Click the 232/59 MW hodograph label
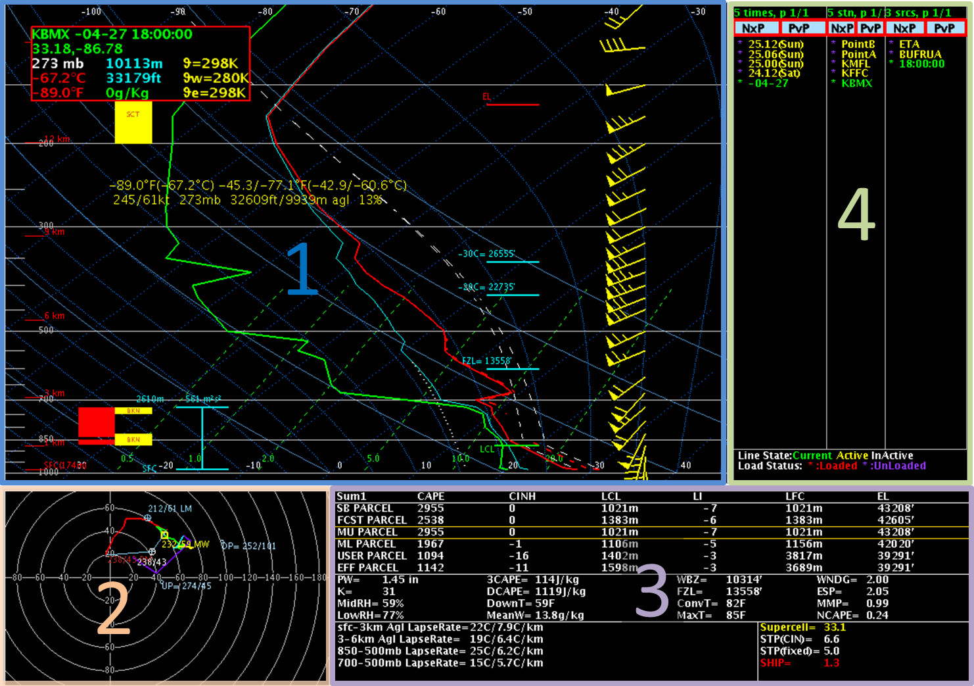 186,544
